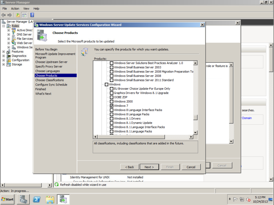
Task: Select the Roles node icon in tree
Action: click(9, 26)
